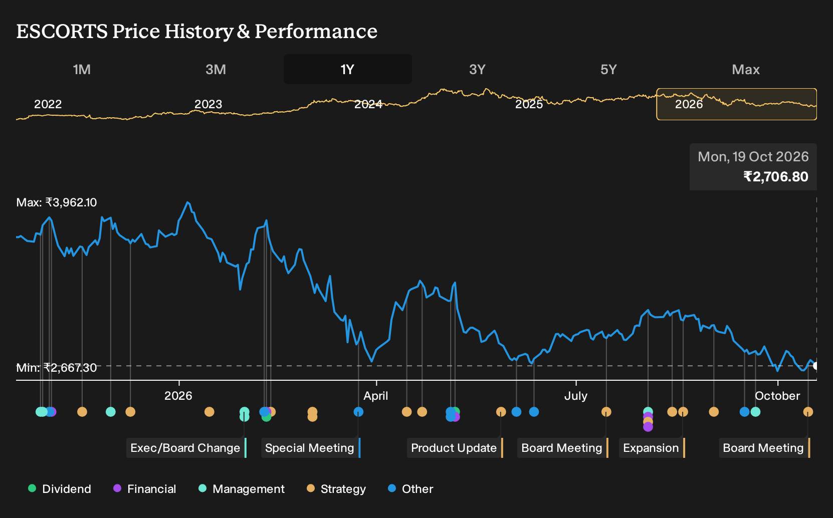This screenshot has height=518, width=833.
Task: Click the last orange marker after October
Action: pyautogui.click(x=808, y=412)
